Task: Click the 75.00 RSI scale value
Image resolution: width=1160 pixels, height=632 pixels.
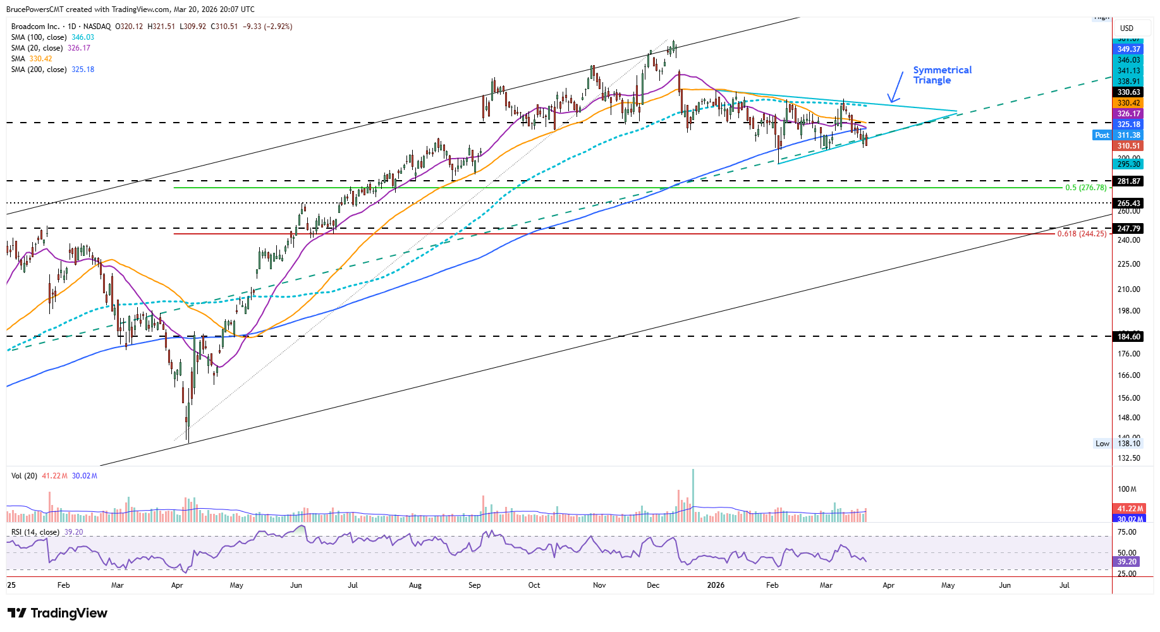Action: (x=1127, y=533)
